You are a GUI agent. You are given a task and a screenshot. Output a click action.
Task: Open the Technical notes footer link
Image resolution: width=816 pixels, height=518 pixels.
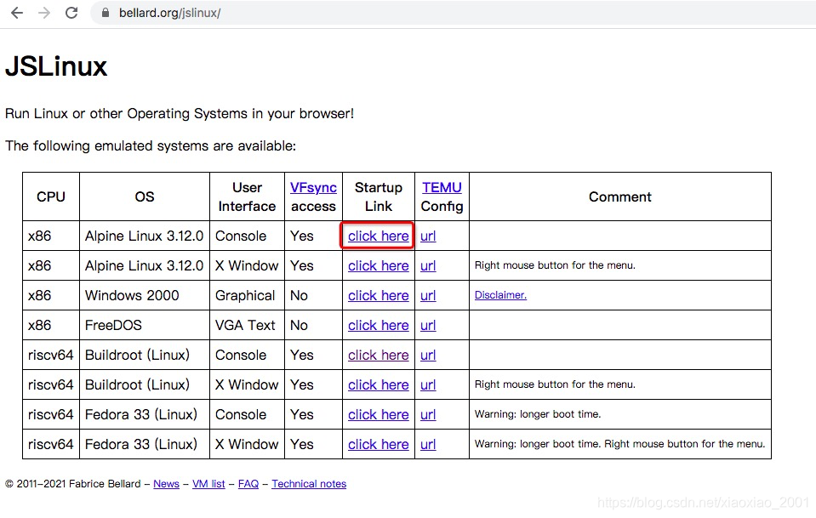pos(309,484)
